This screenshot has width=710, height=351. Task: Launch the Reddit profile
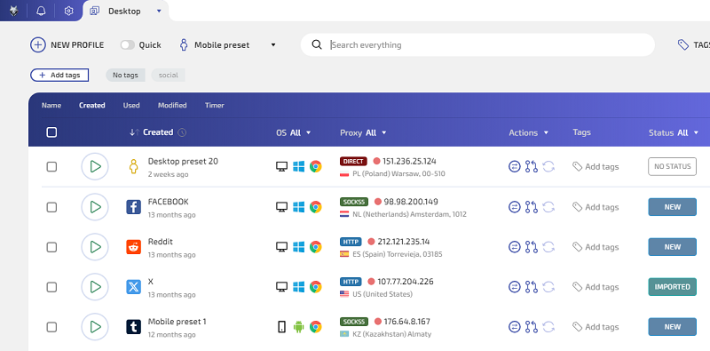tap(95, 247)
